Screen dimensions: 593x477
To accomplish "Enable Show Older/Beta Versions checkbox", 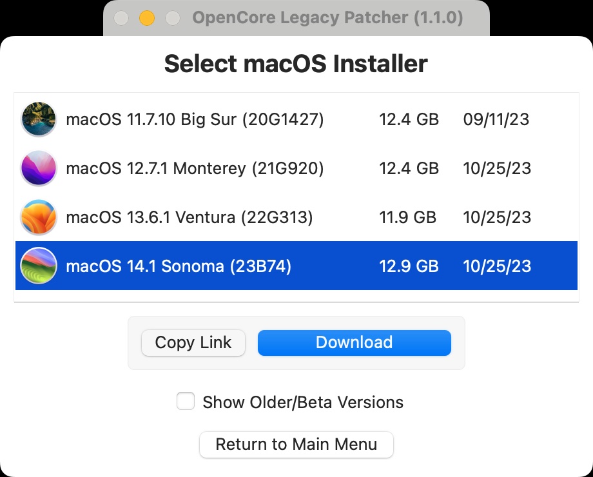I will (x=186, y=401).
